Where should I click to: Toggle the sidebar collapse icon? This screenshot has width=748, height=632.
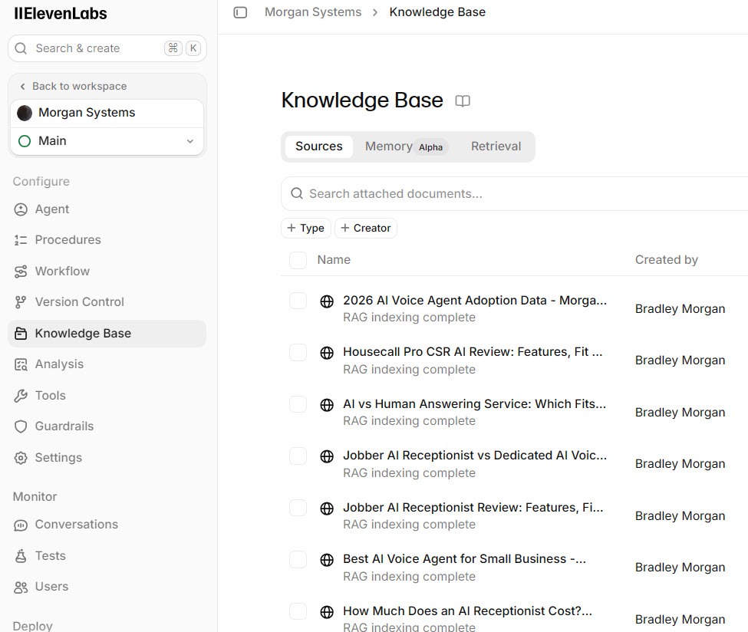240,12
